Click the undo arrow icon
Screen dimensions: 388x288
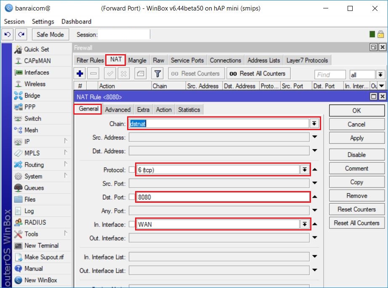click(x=7, y=34)
